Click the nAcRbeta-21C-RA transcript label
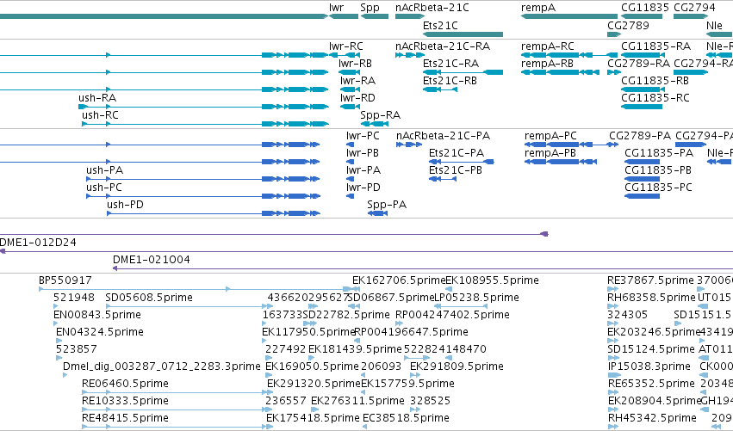 pyautogui.click(x=443, y=46)
